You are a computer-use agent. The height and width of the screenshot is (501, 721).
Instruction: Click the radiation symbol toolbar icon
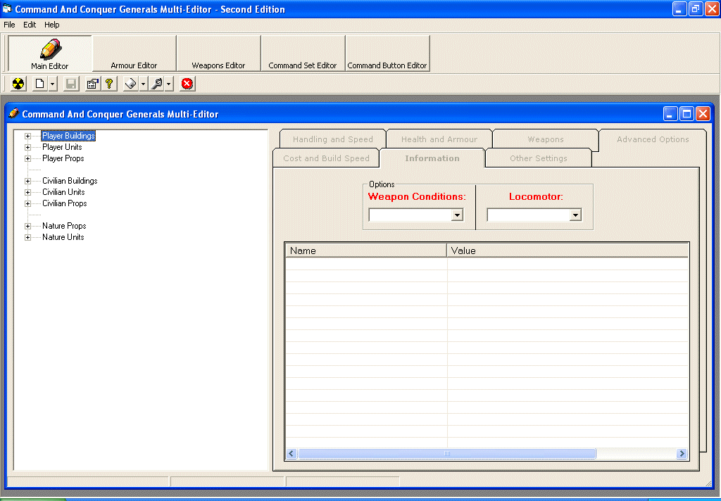click(x=18, y=84)
